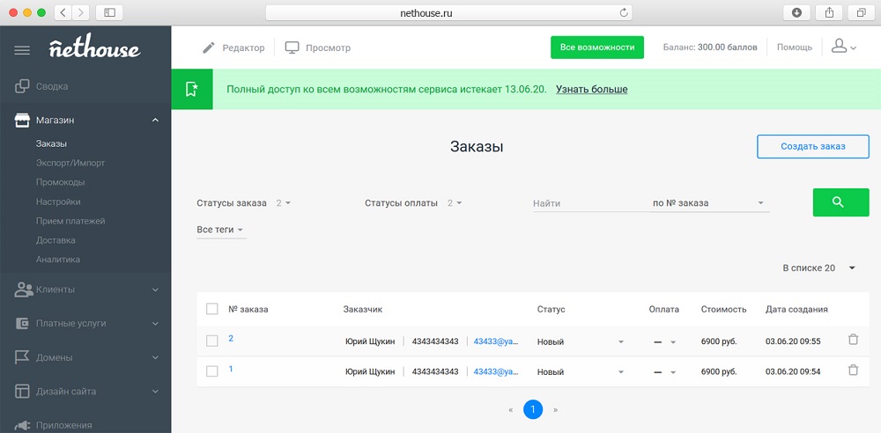Open status dropdown for order 2
The height and width of the screenshot is (433, 881).
[581, 341]
